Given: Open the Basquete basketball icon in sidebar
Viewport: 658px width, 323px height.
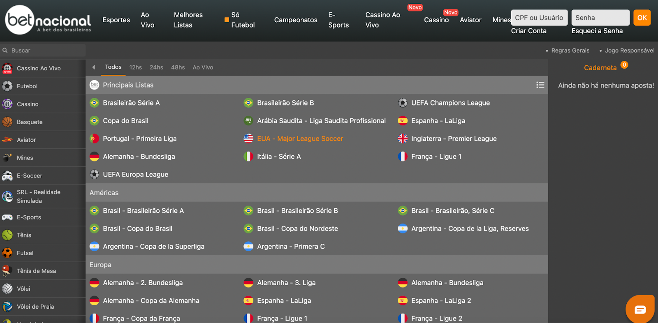Looking at the screenshot, I should [x=7, y=122].
